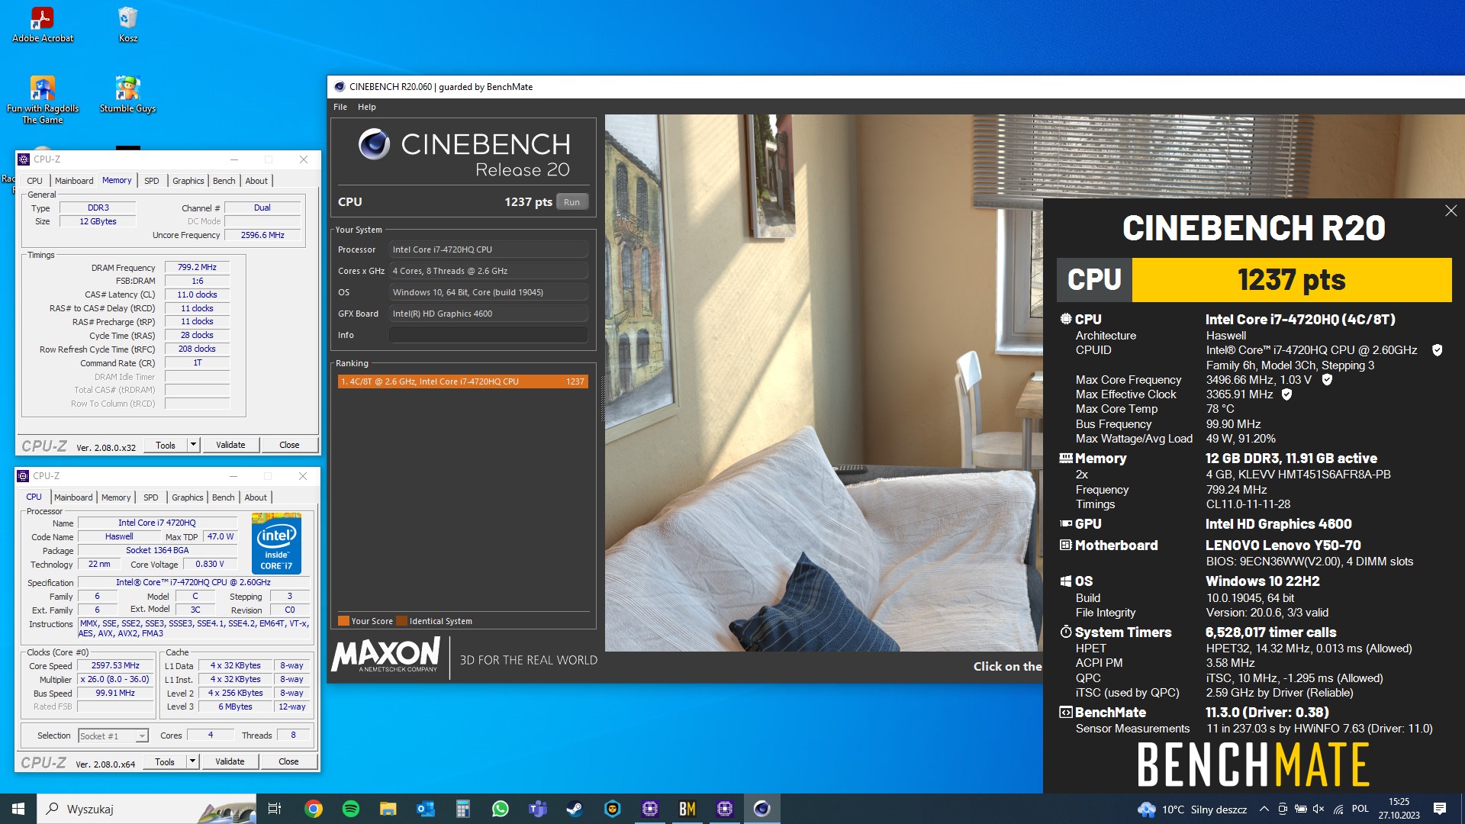Click the Intel Core i7 logo in CPU-Z
This screenshot has width=1465, height=824.
click(x=276, y=543)
